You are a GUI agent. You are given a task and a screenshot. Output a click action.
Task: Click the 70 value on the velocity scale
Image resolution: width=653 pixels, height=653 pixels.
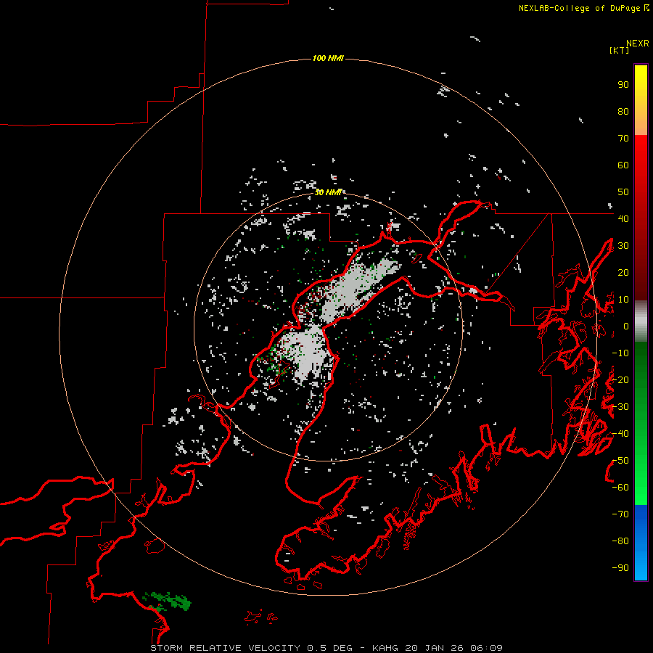623,139
